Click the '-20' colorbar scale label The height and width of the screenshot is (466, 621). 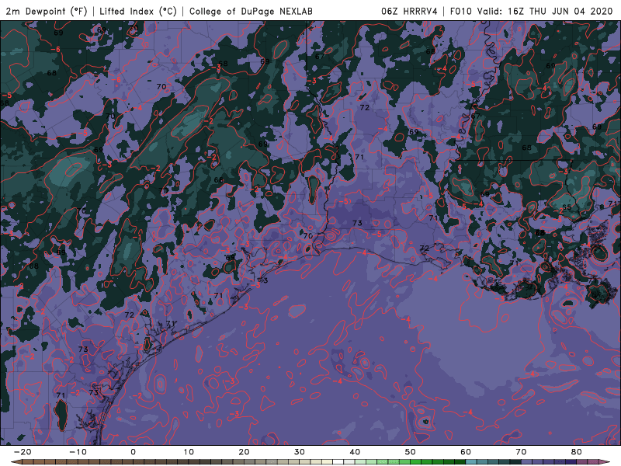[x=23, y=452]
